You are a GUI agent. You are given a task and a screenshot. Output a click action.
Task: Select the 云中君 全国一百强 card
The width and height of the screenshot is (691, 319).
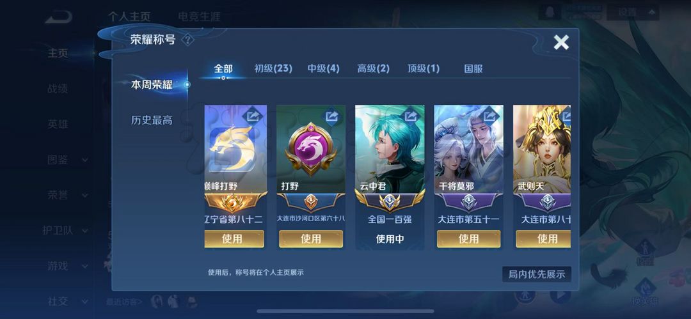[390, 177]
